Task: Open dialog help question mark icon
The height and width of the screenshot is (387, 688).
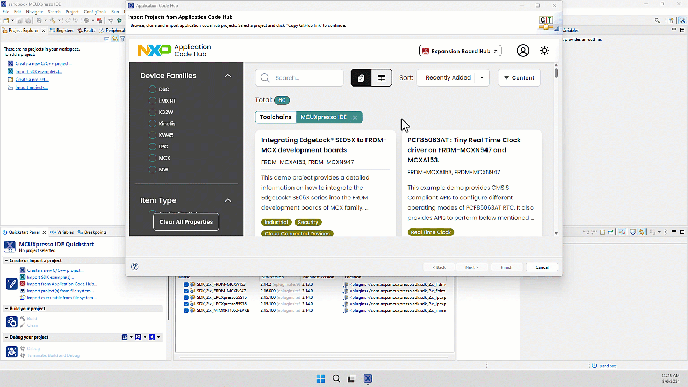Action: tap(135, 267)
